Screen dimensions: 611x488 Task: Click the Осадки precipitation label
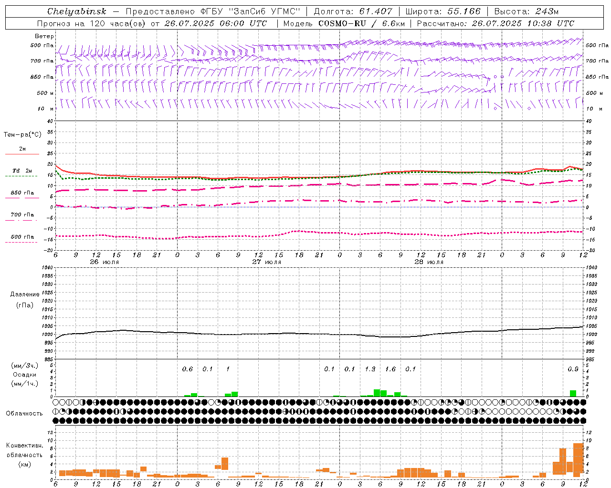click(x=25, y=375)
